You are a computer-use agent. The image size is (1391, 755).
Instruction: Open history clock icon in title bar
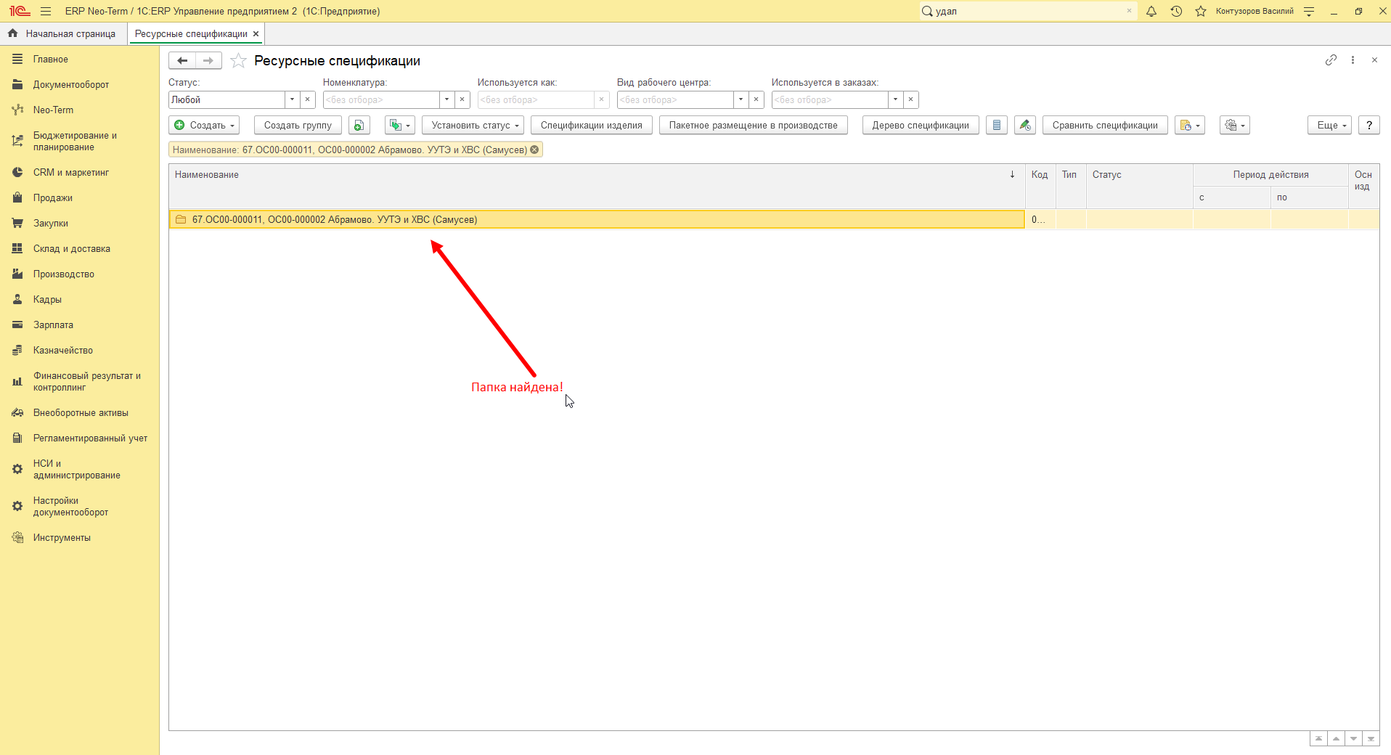(1176, 11)
